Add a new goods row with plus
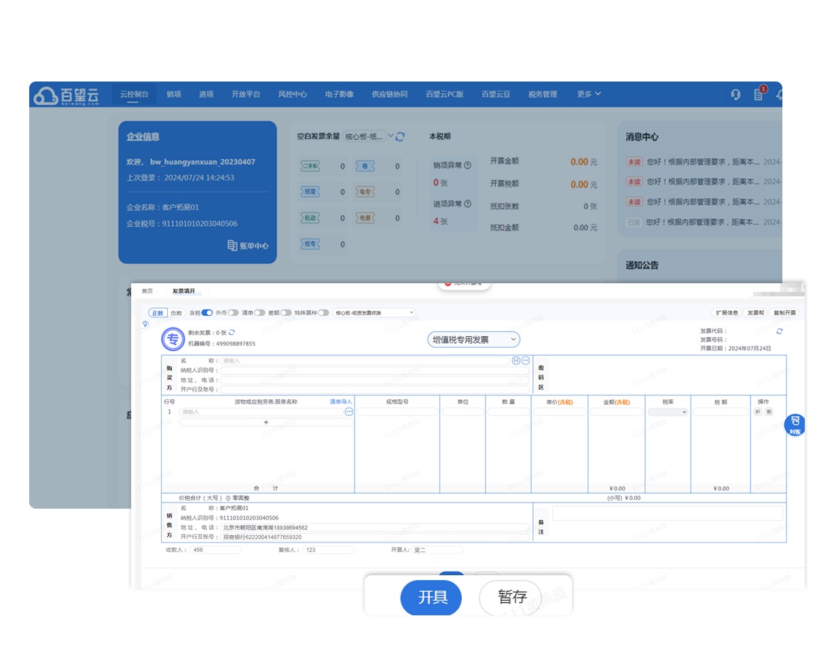Viewport: 815px width, 652px height. 266,422
